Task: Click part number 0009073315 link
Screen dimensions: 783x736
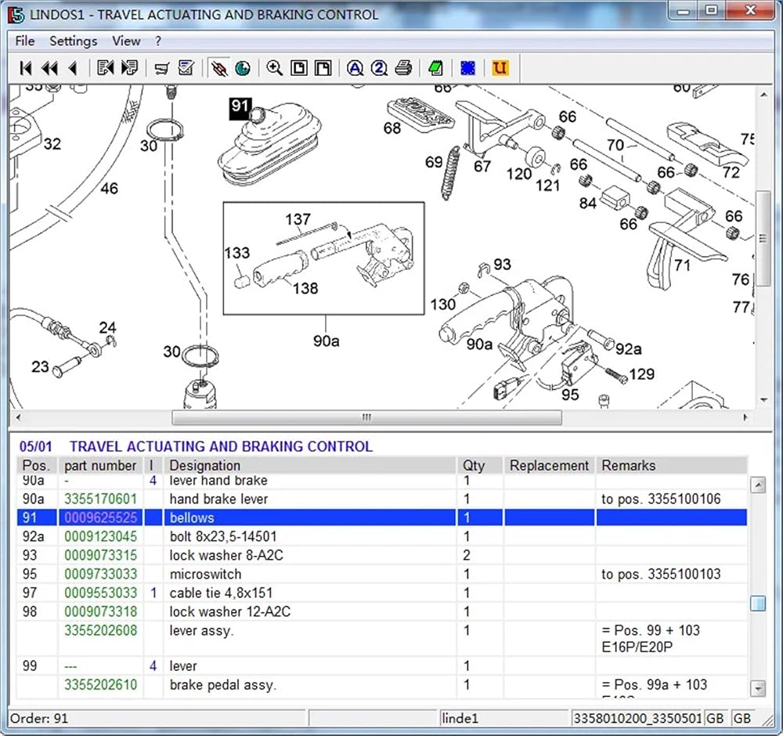Action: 100,555
